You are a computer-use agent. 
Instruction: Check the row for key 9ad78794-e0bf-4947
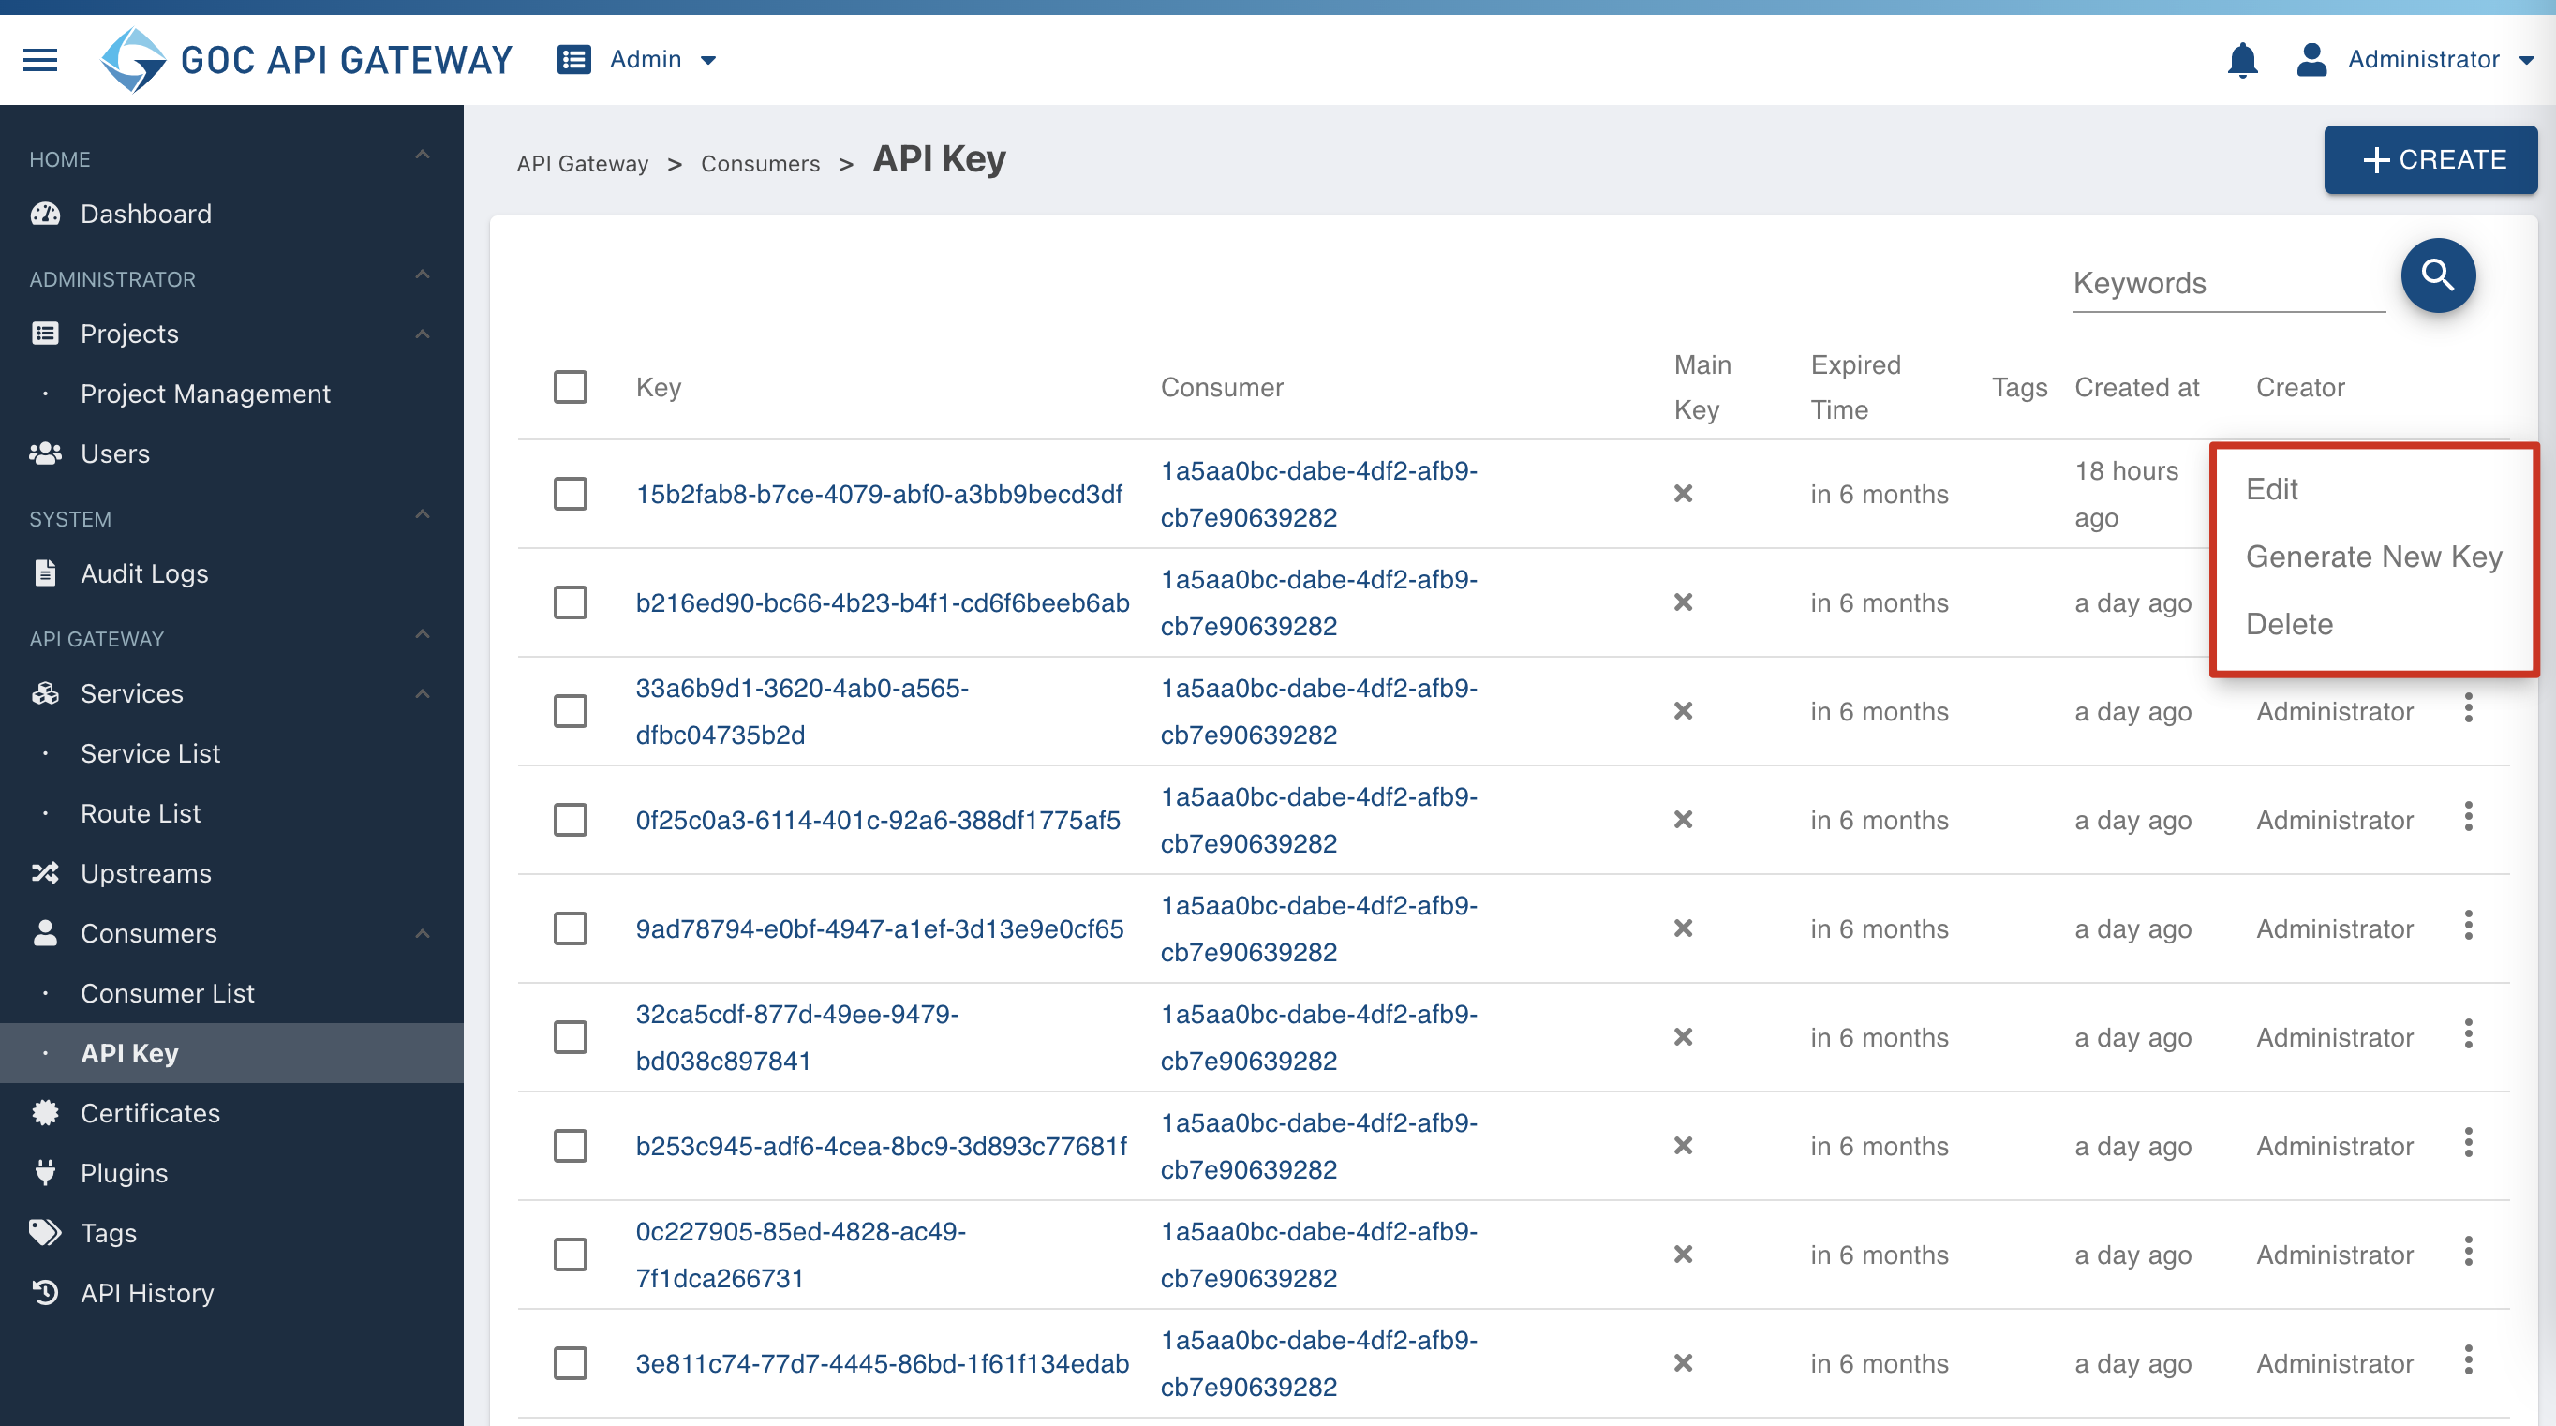click(x=571, y=928)
